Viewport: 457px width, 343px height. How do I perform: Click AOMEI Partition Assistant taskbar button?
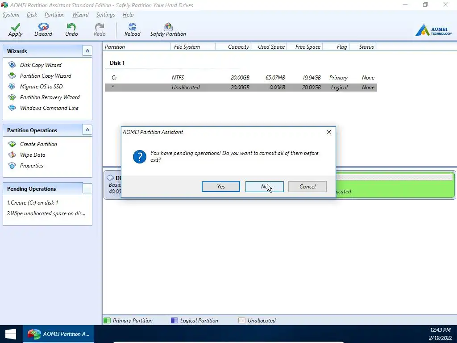(58, 334)
